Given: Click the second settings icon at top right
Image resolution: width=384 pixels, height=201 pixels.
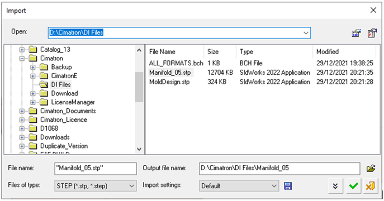Looking at the screenshot, I should coord(372,33).
